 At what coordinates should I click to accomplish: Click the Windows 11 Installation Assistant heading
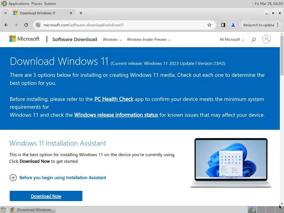click(x=58, y=143)
